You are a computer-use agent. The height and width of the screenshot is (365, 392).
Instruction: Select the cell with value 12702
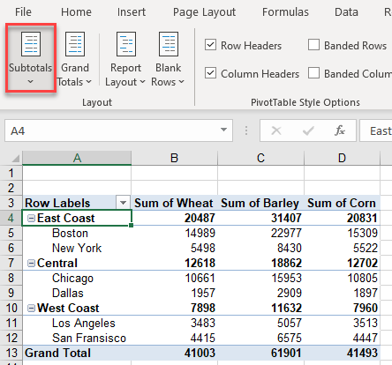[342, 263]
